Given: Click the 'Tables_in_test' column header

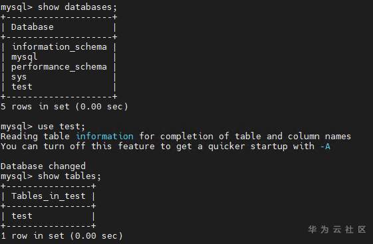Looking at the screenshot, I should point(49,196).
